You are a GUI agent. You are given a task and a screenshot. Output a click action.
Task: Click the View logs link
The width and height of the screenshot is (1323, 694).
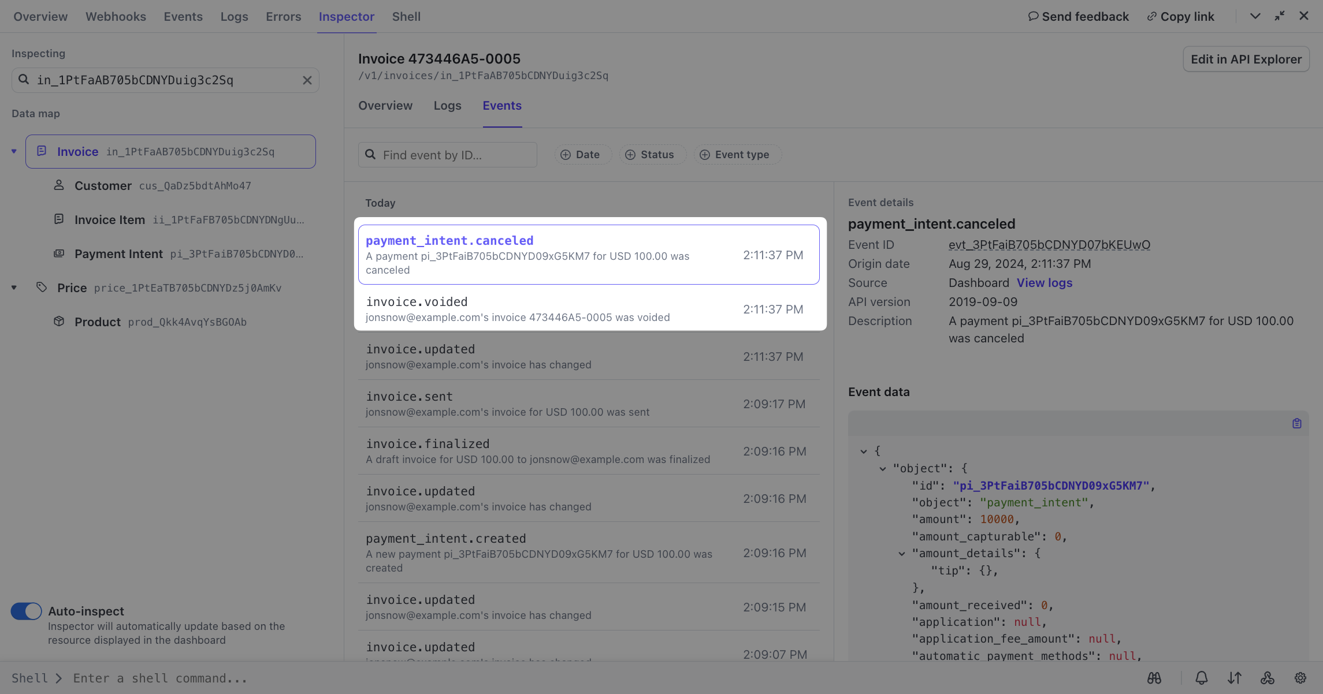[x=1044, y=283]
